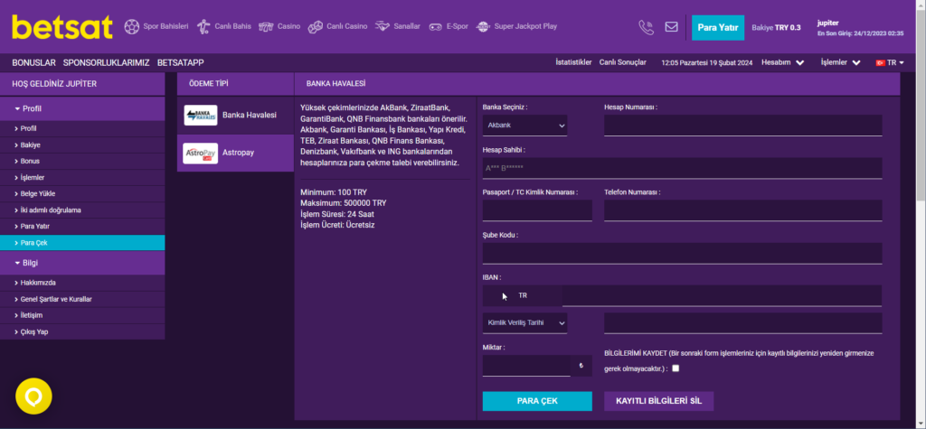Click the KAYITLI BİLGİLERİ SİL button

[x=658, y=401]
